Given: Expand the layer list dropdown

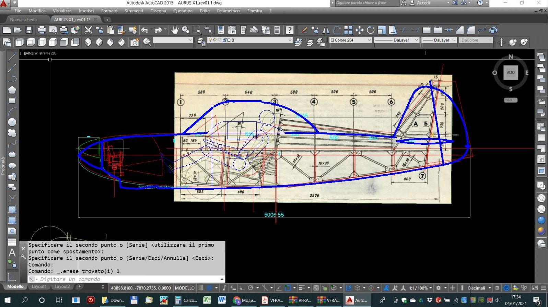Looking at the screenshot, I should [x=289, y=40].
